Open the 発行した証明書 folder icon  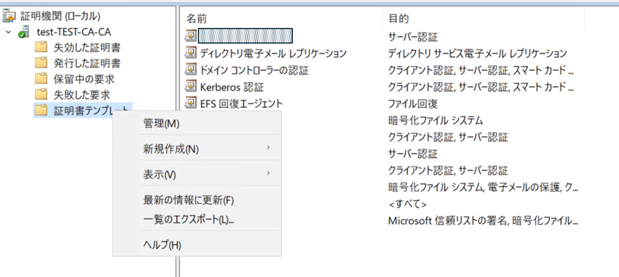tap(41, 63)
